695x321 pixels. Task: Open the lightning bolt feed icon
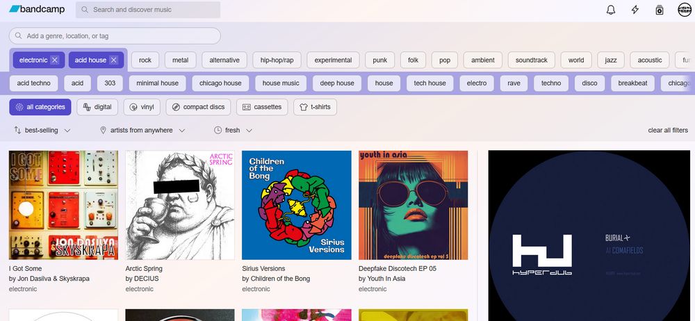pyautogui.click(x=635, y=10)
